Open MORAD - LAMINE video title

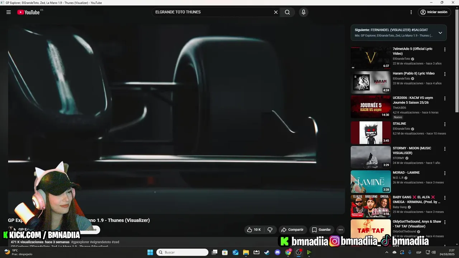pyautogui.click(x=406, y=173)
